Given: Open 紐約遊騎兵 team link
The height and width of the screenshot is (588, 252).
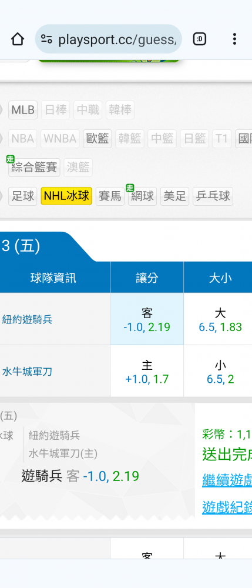Looking at the screenshot, I should pos(27,319).
